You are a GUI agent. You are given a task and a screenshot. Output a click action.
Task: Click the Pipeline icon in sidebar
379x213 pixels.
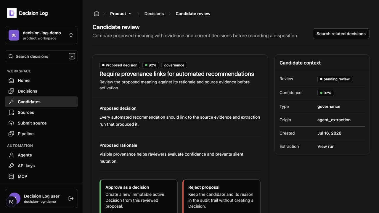click(x=11, y=134)
